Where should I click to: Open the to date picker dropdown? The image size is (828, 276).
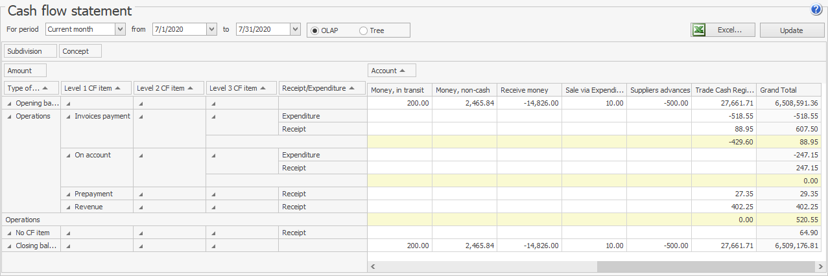click(x=296, y=29)
